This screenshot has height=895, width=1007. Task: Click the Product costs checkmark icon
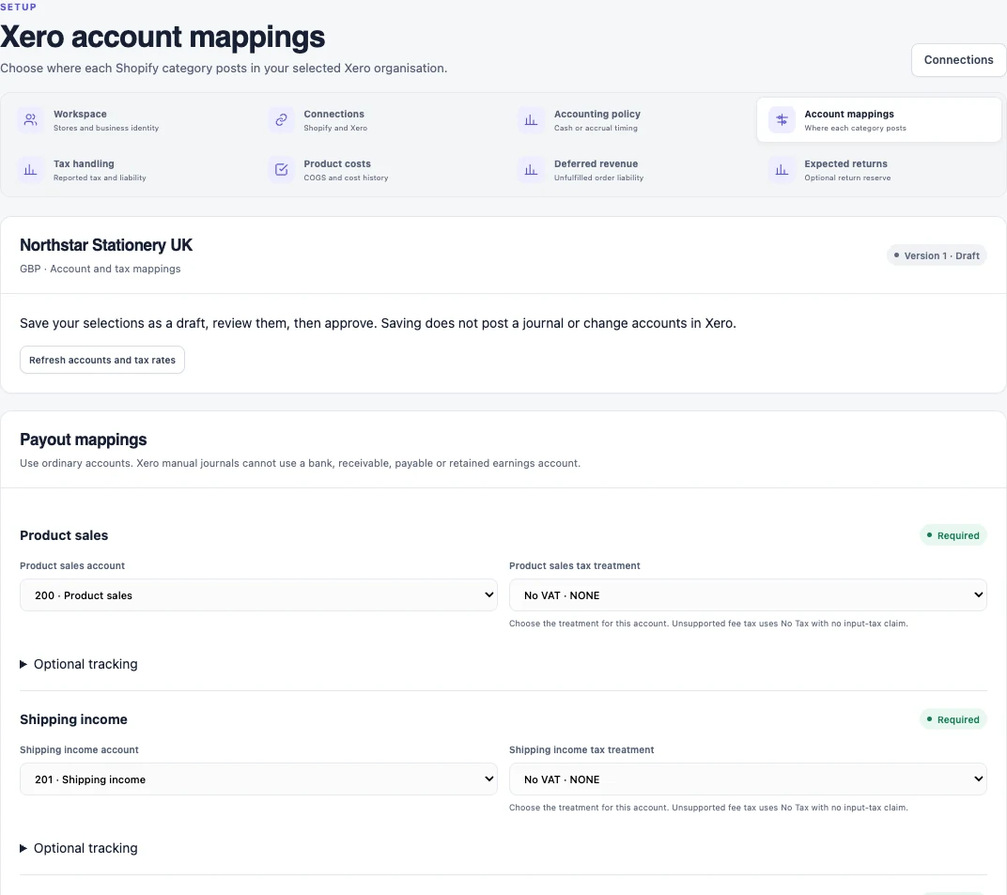(281, 170)
